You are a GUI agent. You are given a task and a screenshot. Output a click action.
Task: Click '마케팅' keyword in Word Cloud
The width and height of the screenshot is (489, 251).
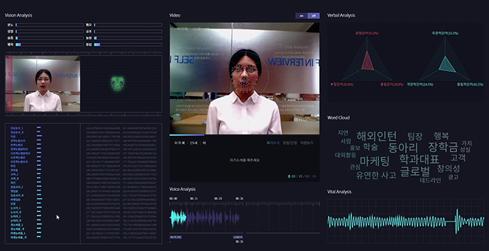tap(374, 161)
